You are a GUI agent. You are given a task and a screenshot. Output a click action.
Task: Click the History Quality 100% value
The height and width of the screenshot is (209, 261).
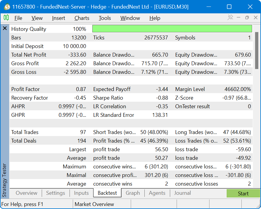(x=79, y=29)
